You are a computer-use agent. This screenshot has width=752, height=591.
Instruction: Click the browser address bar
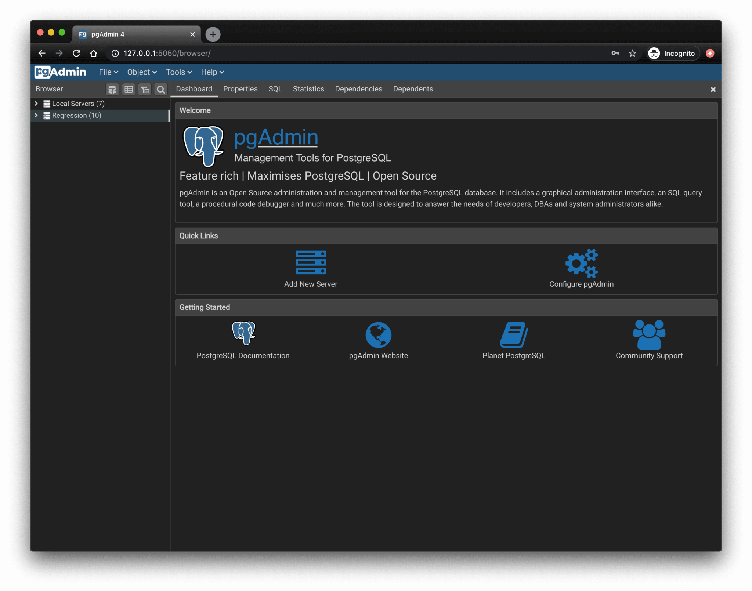(330, 53)
